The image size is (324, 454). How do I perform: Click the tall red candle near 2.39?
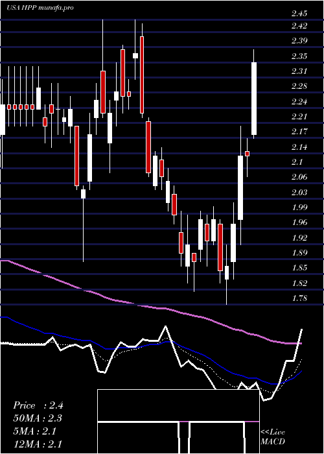(x=142, y=75)
